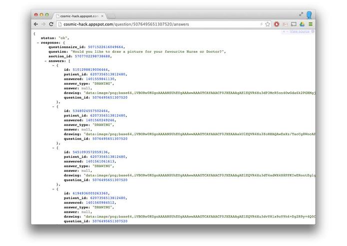Click the lightning bolt icon in address bar
Viewport: 347px width, 246px height.
pyautogui.click(x=261, y=24)
